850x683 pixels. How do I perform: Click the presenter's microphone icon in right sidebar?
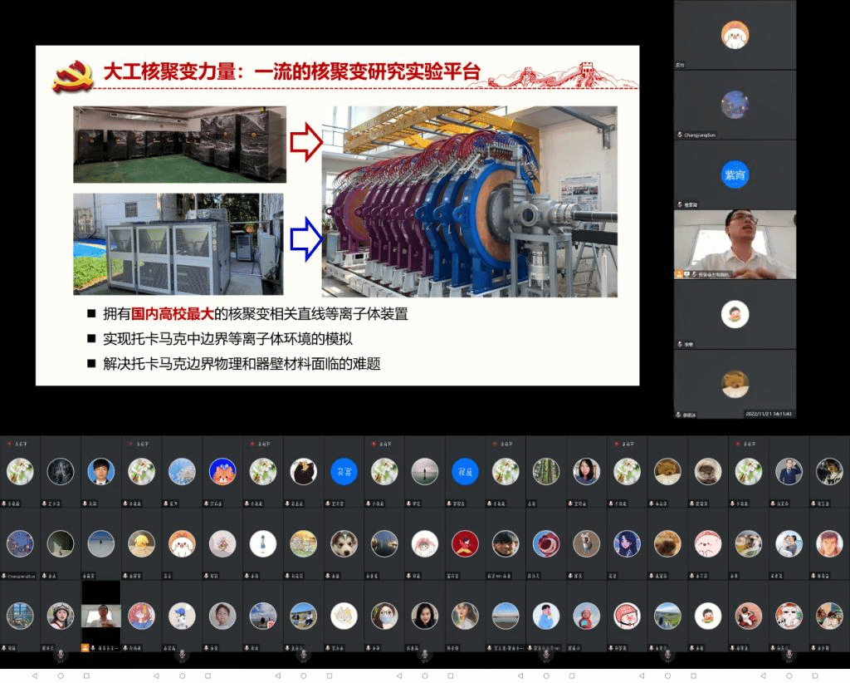tap(687, 273)
